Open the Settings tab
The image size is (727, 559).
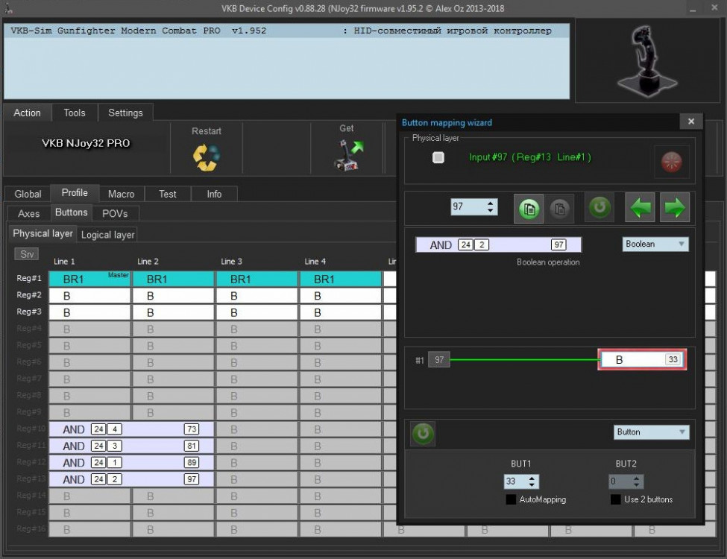point(125,113)
